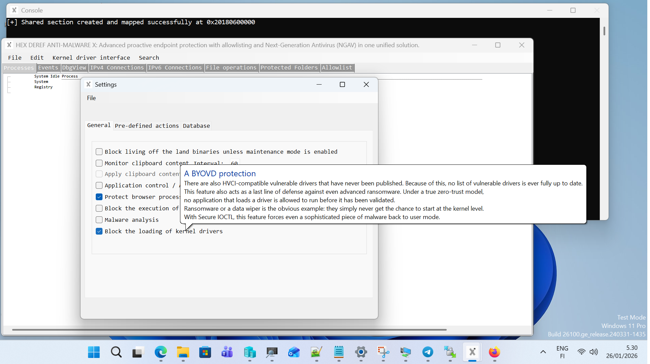Open Microsoft Edge from the taskbar

click(x=160, y=352)
